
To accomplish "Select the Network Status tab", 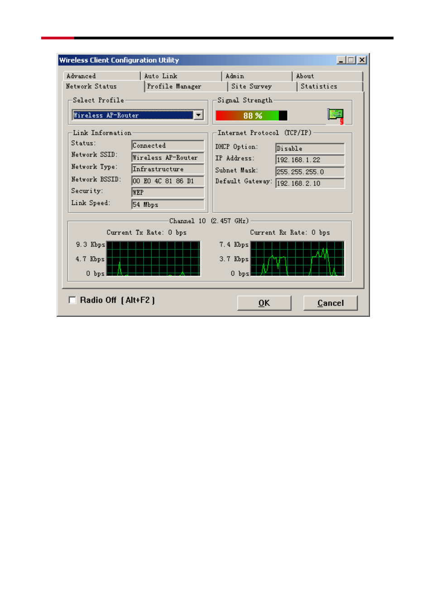I will coord(104,86).
